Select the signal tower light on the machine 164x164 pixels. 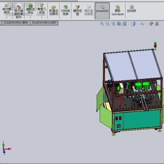[155, 46]
